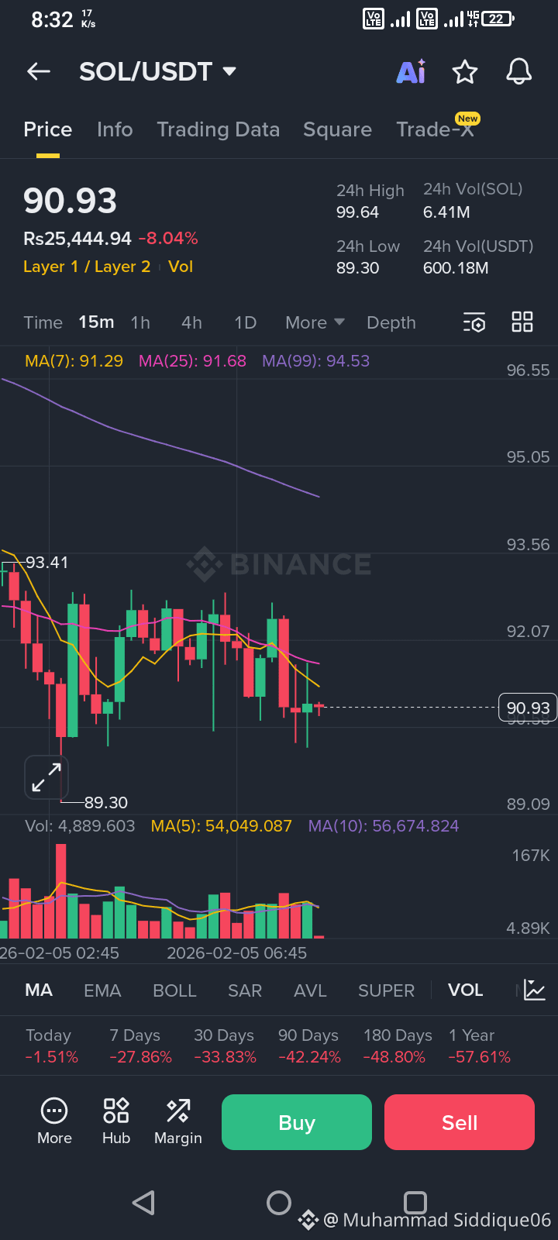This screenshot has width=558, height=1240.
Task: Open the Square tab
Action: coord(337,129)
